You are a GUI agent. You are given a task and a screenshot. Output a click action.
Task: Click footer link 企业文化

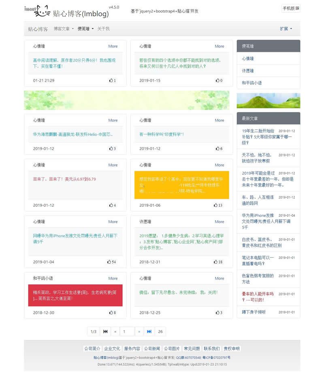pyautogui.click(x=112, y=349)
